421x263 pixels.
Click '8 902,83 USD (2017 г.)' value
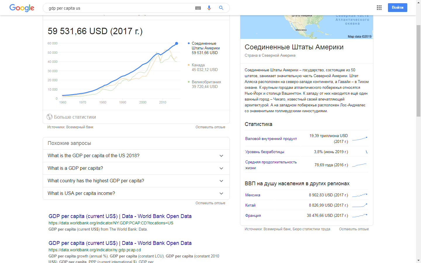coord(328,195)
